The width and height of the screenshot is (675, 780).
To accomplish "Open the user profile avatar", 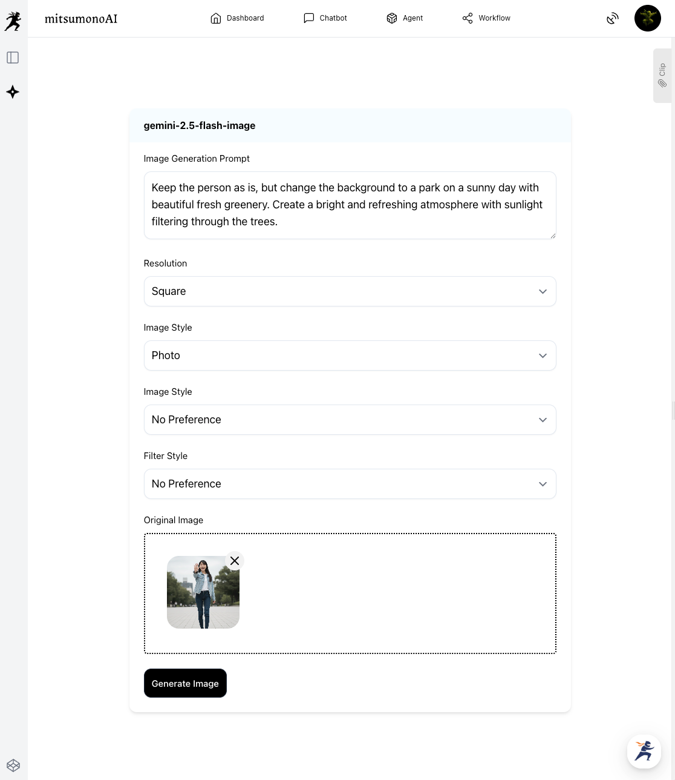I will (647, 18).
